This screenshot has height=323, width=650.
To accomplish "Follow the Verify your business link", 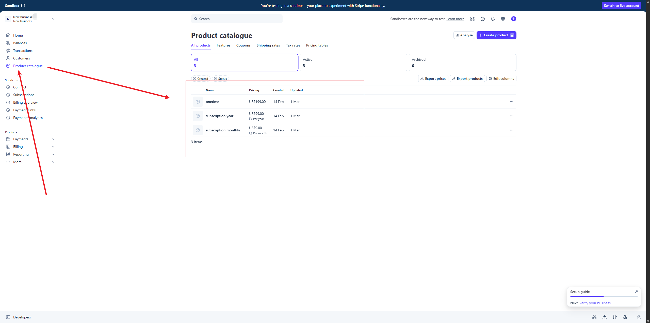I will click(595, 303).
